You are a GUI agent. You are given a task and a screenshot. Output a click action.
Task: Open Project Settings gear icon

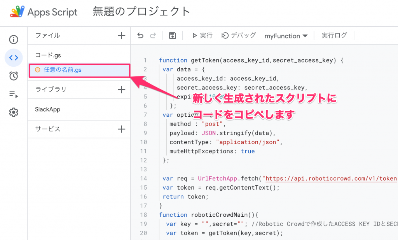point(14,112)
